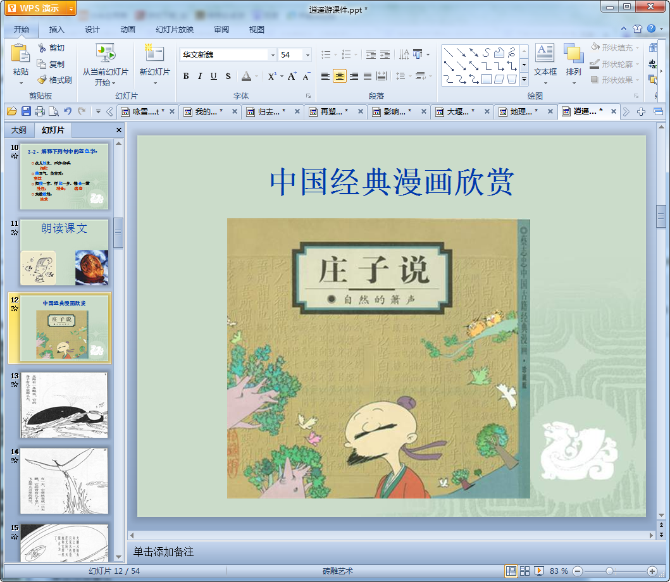Image resolution: width=670 pixels, height=582 pixels.
Task: Click the Redo arrow icon
Action: coord(82,111)
